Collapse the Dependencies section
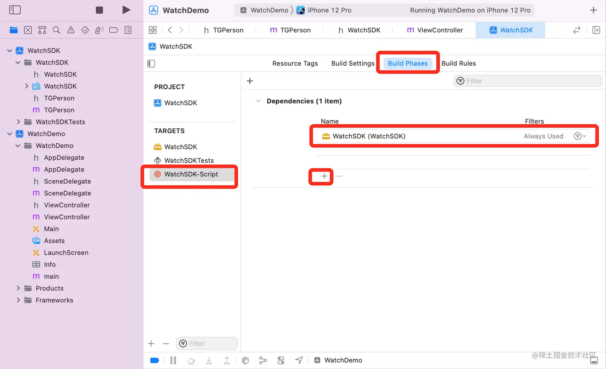This screenshot has width=606, height=369. [258, 101]
